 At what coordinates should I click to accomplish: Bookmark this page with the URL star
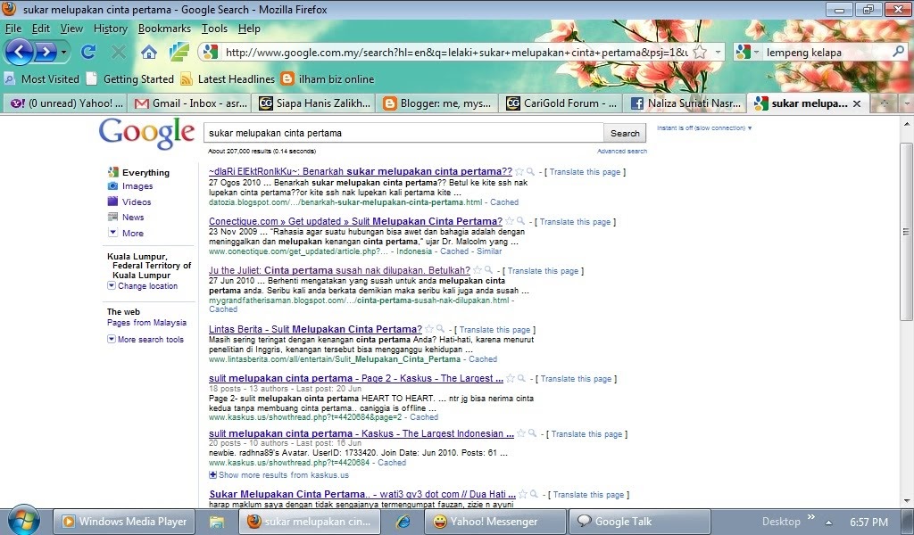tap(700, 53)
